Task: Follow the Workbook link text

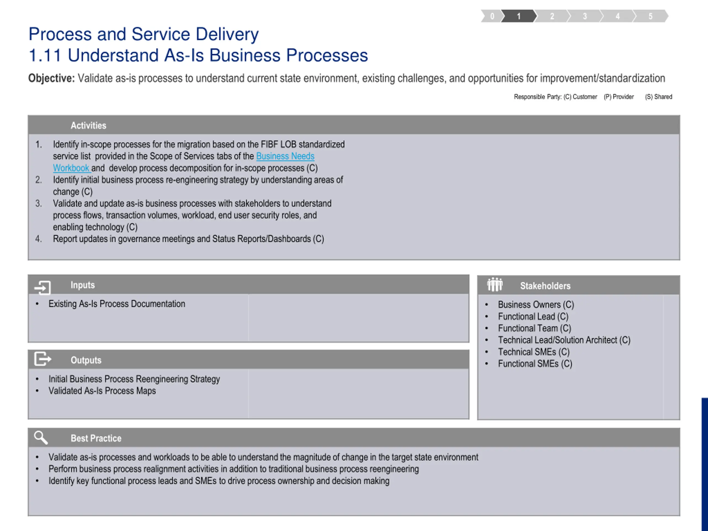Action: [71, 168]
